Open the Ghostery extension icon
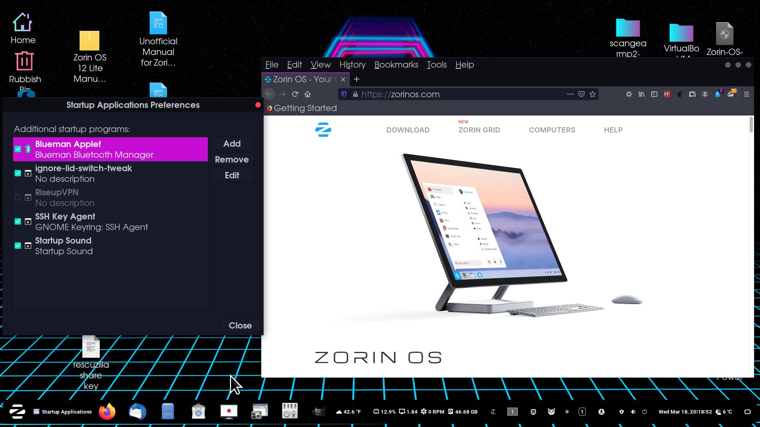 coord(718,94)
